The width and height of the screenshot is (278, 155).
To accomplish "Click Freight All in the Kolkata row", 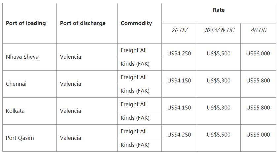I will (x=133, y=104).
